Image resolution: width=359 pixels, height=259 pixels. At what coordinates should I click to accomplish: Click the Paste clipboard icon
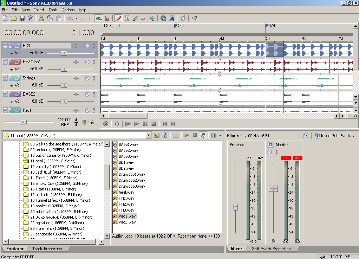click(58, 18)
